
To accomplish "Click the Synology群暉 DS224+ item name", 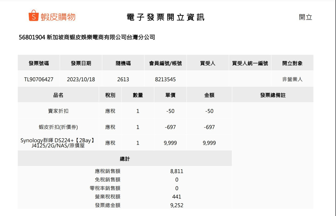I will 58,143.
